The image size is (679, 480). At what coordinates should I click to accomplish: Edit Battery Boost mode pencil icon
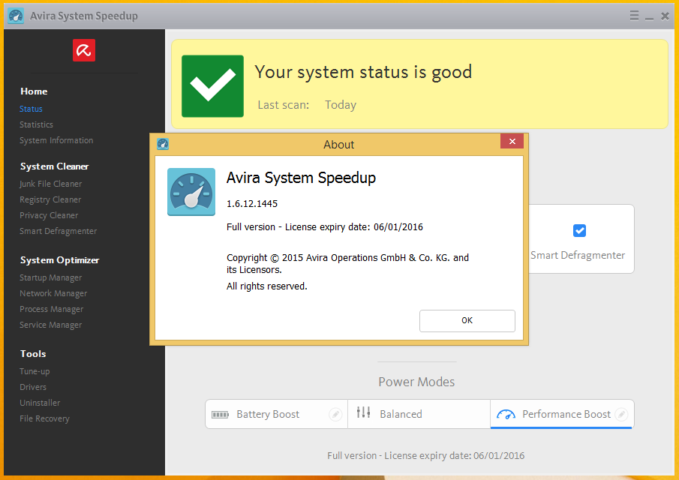(x=335, y=415)
